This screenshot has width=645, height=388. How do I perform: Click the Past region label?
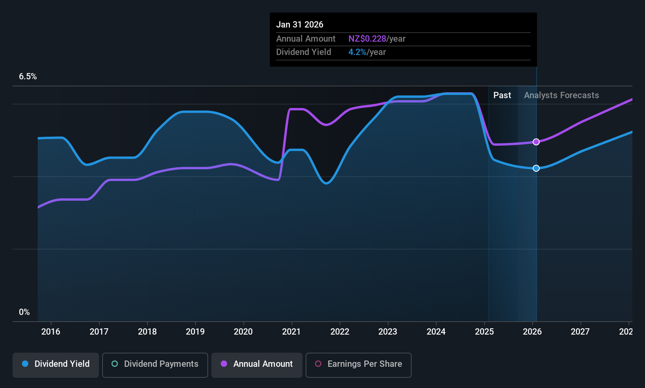[x=502, y=95]
